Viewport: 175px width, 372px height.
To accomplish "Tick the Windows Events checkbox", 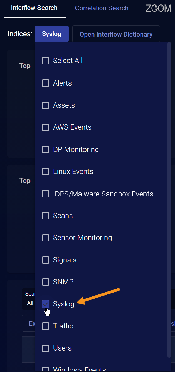I will [x=46, y=369].
